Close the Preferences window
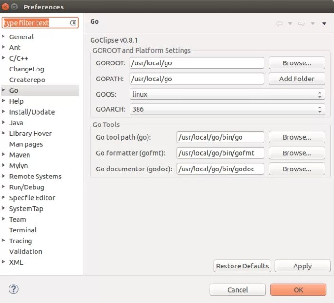 point(5,7)
